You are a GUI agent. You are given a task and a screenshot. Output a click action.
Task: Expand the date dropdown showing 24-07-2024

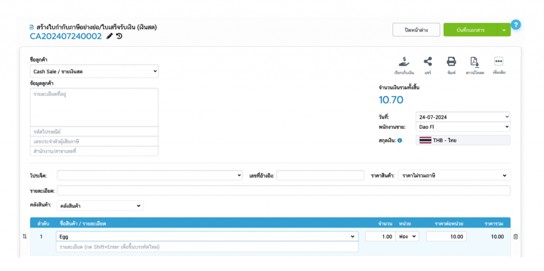(462, 117)
